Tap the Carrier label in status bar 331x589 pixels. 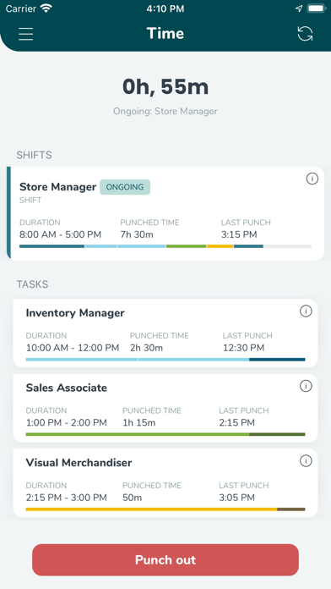(x=21, y=8)
